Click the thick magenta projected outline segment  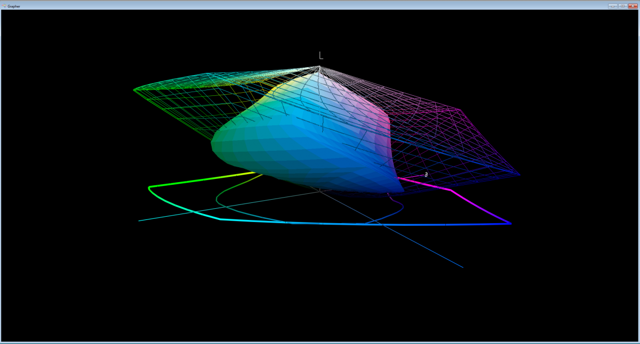pyautogui.click(x=427, y=184)
